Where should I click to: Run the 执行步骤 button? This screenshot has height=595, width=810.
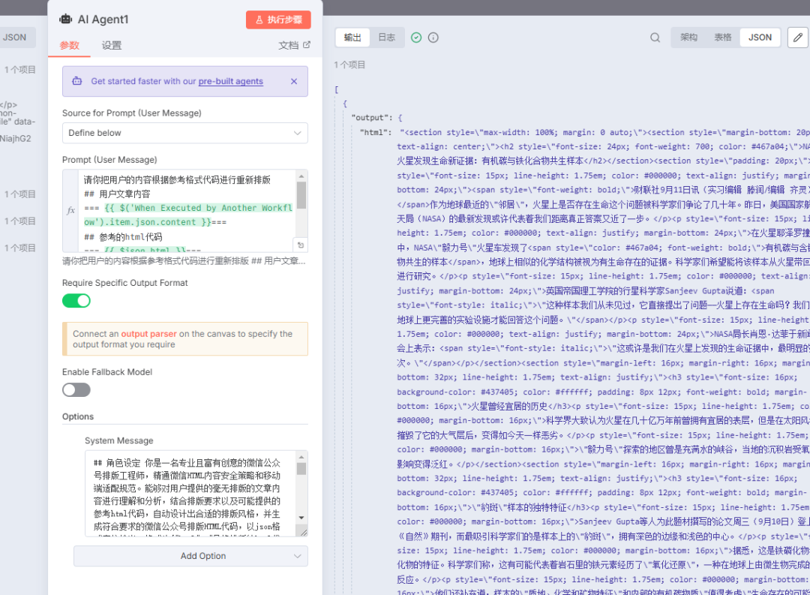278,20
